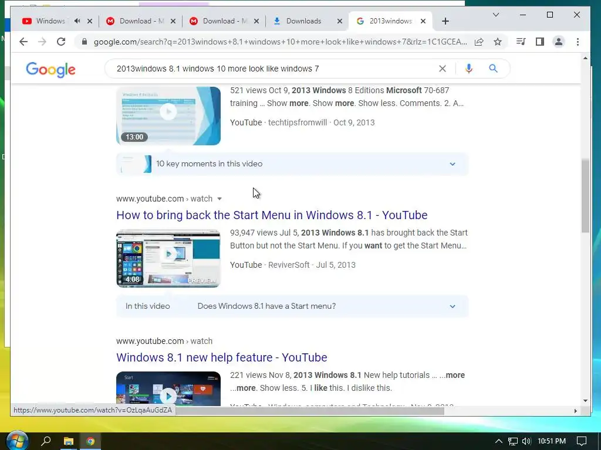This screenshot has width=601, height=450.
Task: Click the forward navigation arrow
Action: (x=42, y=42)
